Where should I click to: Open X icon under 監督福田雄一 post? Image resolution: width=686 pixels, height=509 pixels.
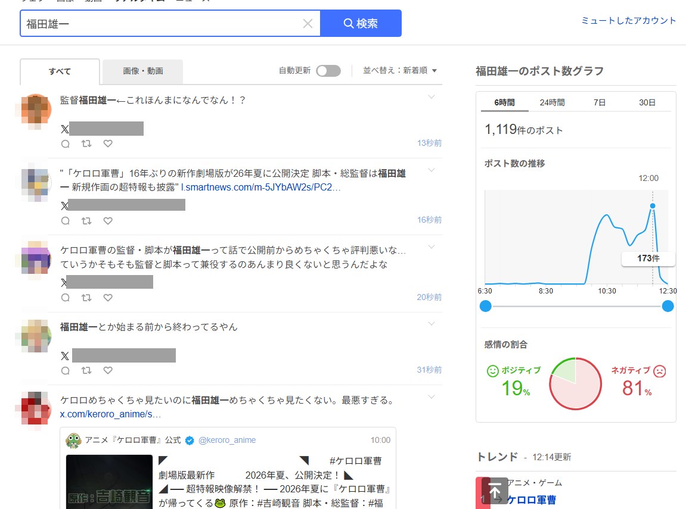pos(65,129)
